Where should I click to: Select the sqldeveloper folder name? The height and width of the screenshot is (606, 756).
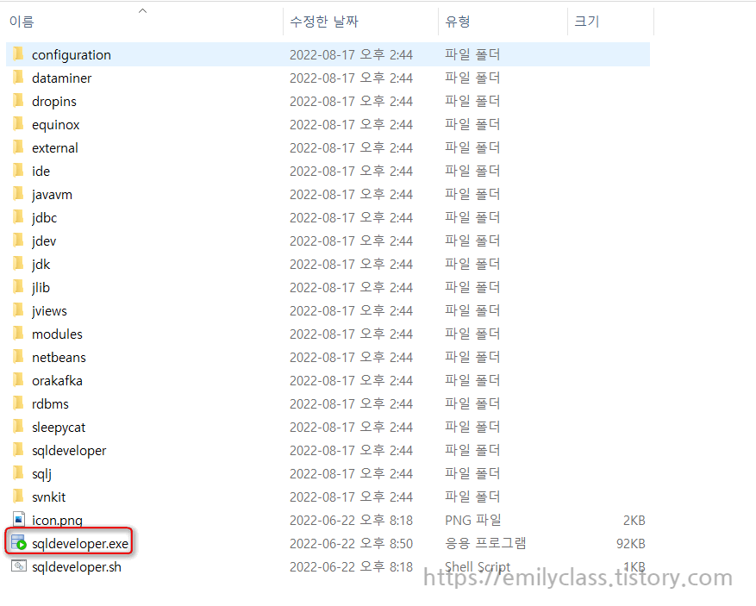tap(69, 451)
